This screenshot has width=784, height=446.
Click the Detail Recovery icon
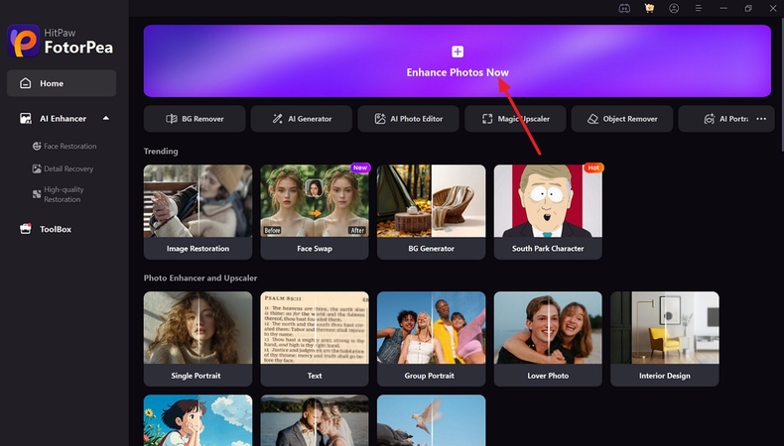coord(37,168)
